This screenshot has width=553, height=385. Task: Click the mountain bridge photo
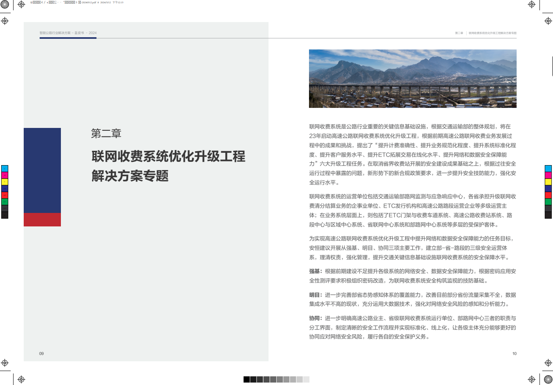413,78
